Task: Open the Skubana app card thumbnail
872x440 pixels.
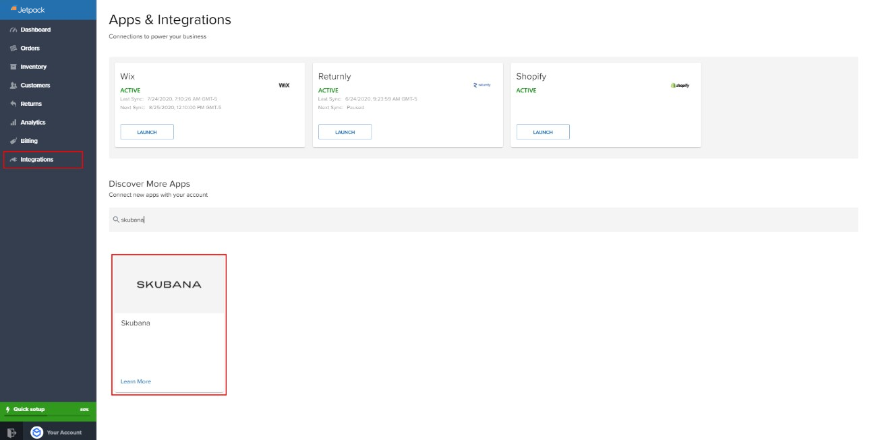Action: pyautogui.click(x=168, y=283)
